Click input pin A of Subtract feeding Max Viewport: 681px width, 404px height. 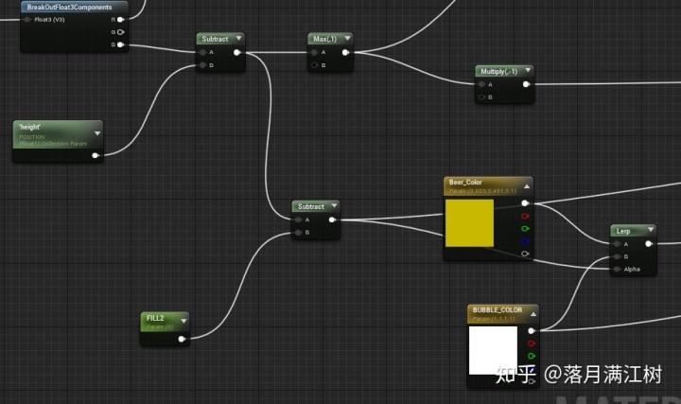click(x=202, y=53)
